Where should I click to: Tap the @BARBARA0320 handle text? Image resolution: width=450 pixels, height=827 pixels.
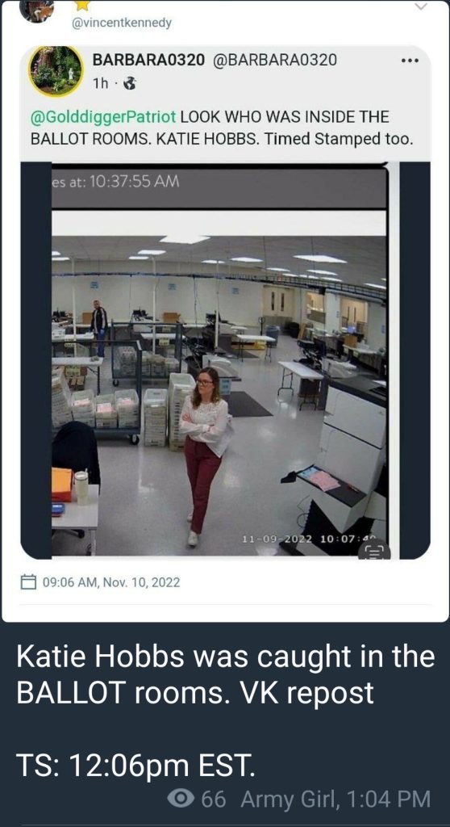274,60
